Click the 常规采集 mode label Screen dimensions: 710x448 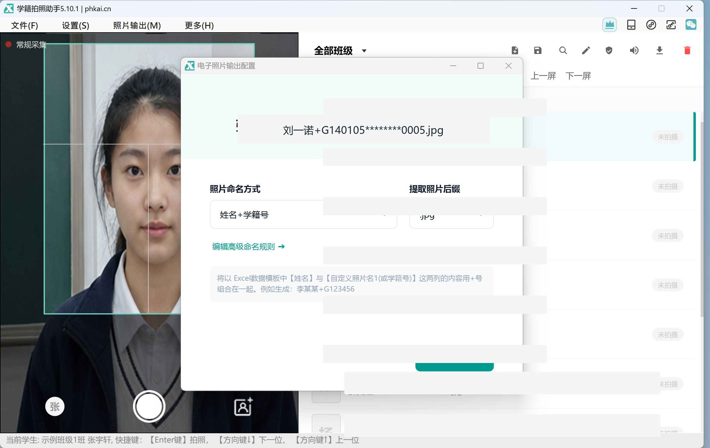tap(31, 45)
